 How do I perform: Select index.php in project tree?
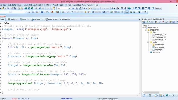coord(156,52)
